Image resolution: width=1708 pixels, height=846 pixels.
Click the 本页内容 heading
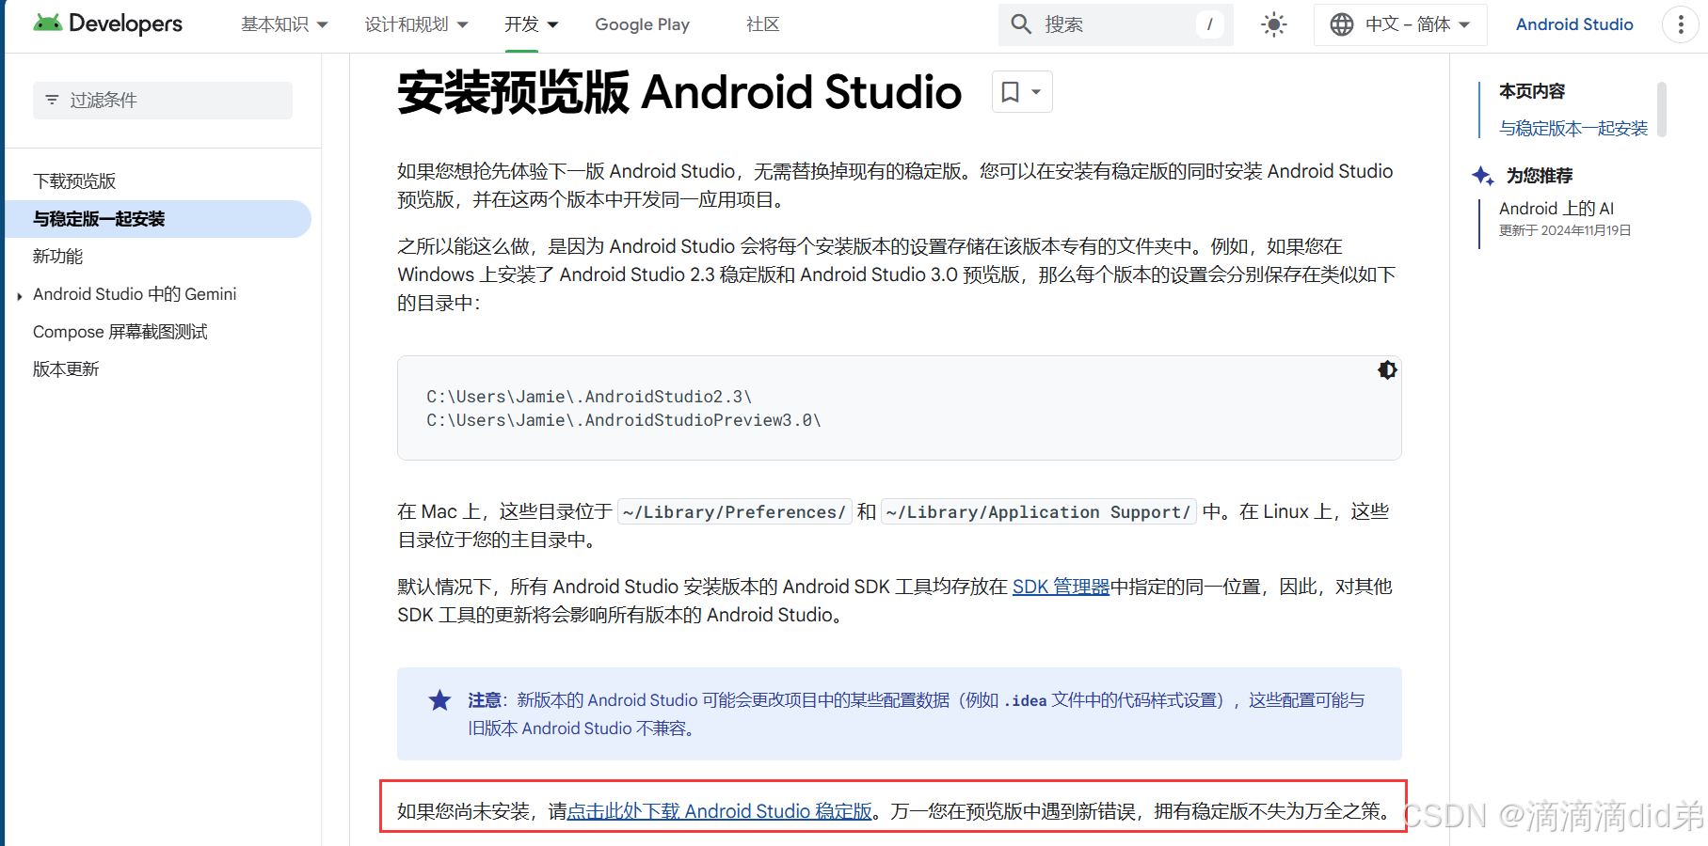pos(1531,91)
